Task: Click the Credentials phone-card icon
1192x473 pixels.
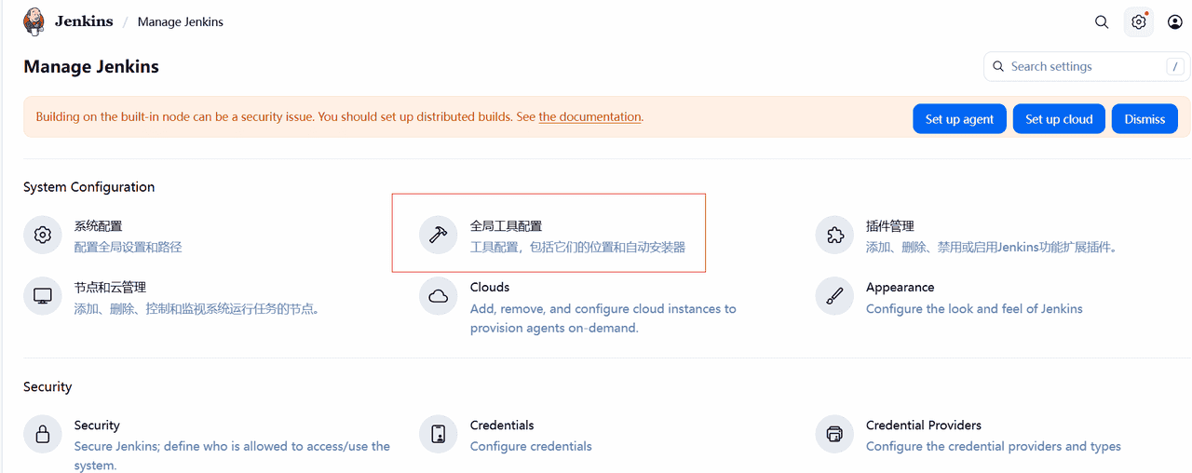Action: click(439, 435)
